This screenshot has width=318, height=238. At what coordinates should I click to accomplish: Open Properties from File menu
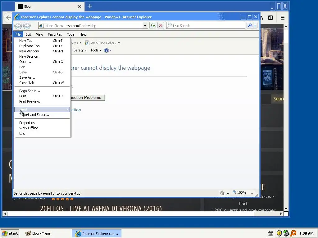pyautogui.click(x=42, y=123)
